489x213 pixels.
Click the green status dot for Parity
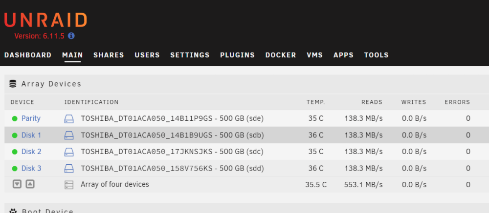[x=15, y=118]
